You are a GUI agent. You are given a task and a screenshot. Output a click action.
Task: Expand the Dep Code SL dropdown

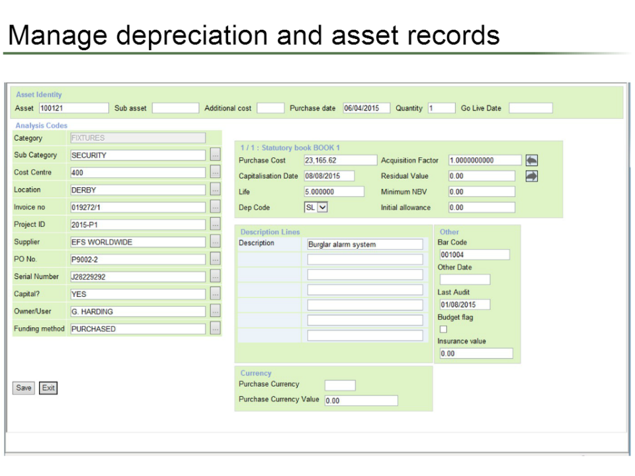point(322,207)
